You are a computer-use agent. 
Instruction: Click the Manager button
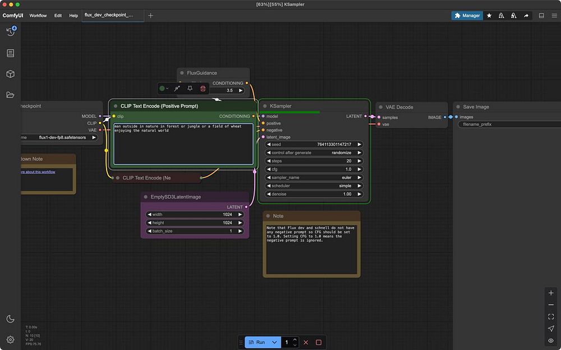[x=467, y=16]
